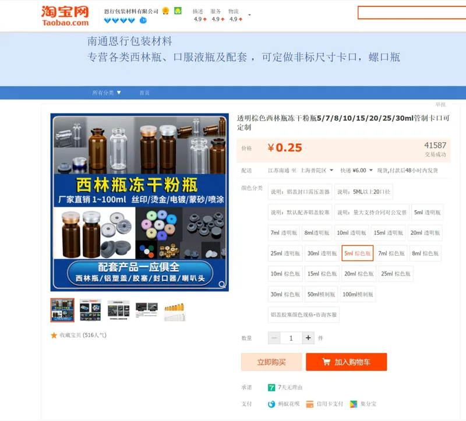This screenshot has height=421, width=466.
Task: Expand the shop rating details arrow
Action: 249,15
